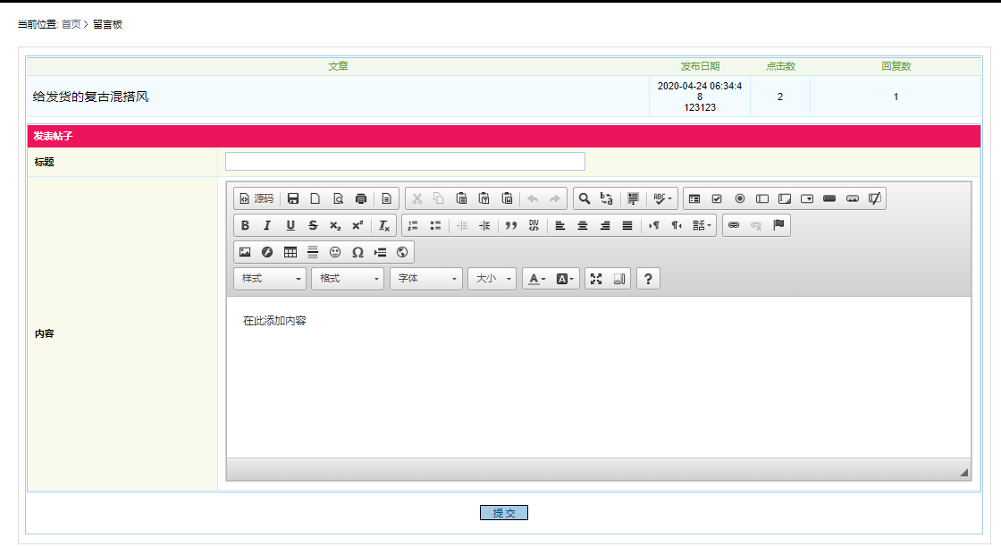Open the 源码 source code view
The width and height of the screenshot is (1001, 547).
point(257,198)
